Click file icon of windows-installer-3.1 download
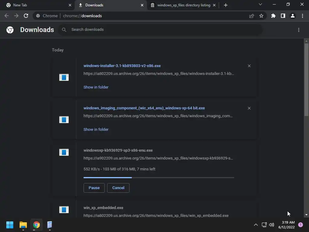Image resolution: width=309 pixels, height=232 pixels. coord(64,77)
